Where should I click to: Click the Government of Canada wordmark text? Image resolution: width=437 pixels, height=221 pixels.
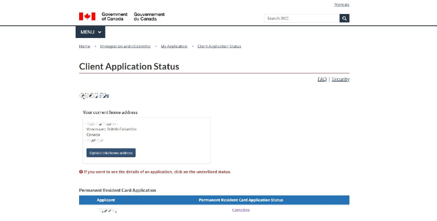(114, 17)
